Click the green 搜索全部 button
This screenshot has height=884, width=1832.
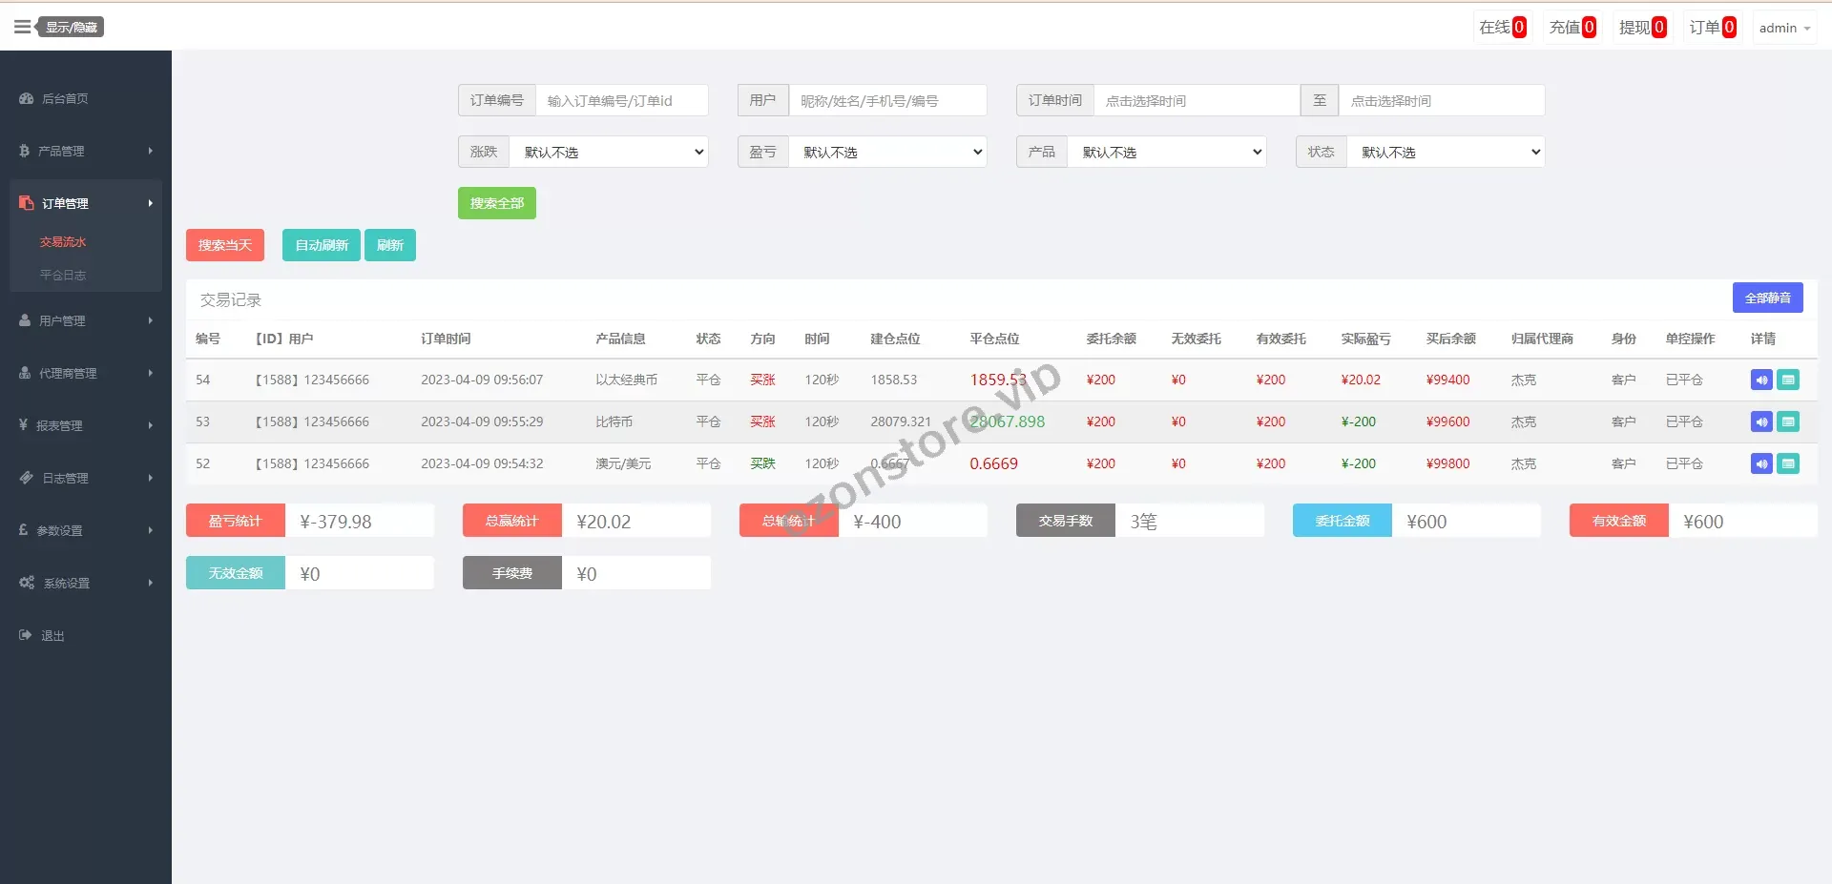(496, 203)
